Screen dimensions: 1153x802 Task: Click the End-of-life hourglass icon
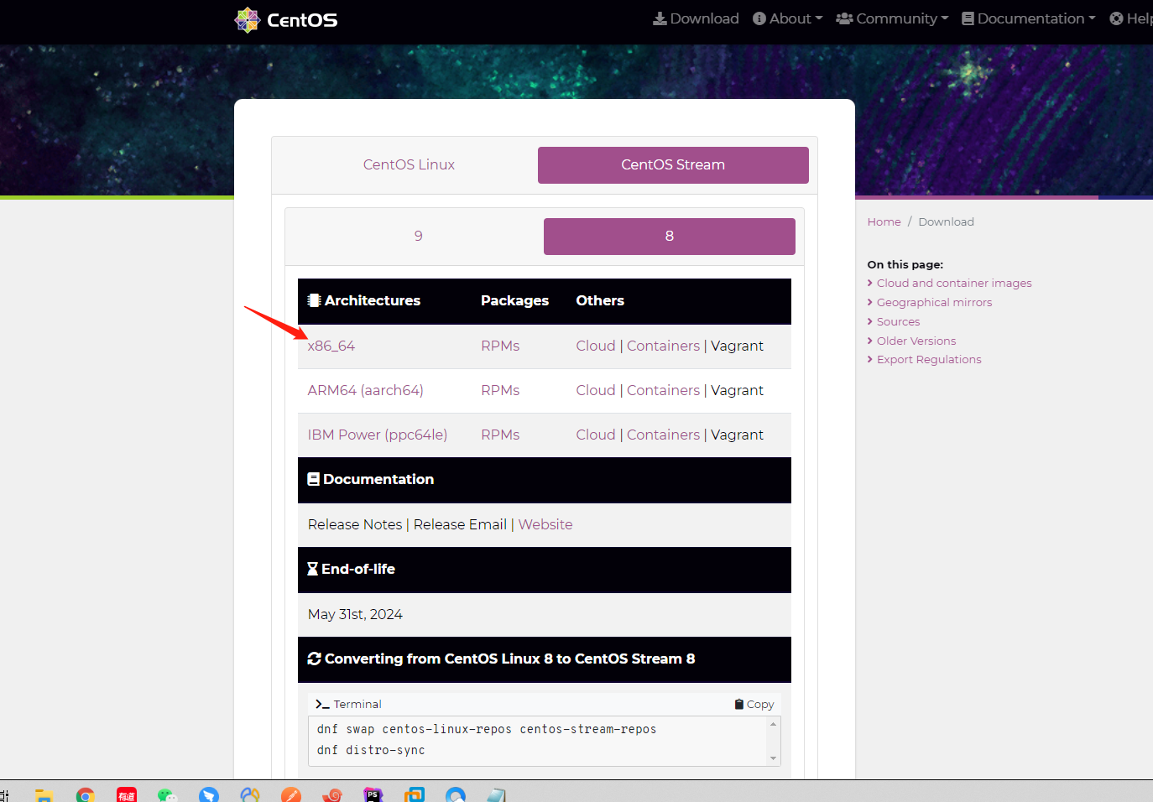[x=312, y=569]
